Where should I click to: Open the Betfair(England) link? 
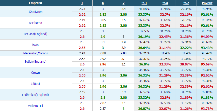point(35,62)
